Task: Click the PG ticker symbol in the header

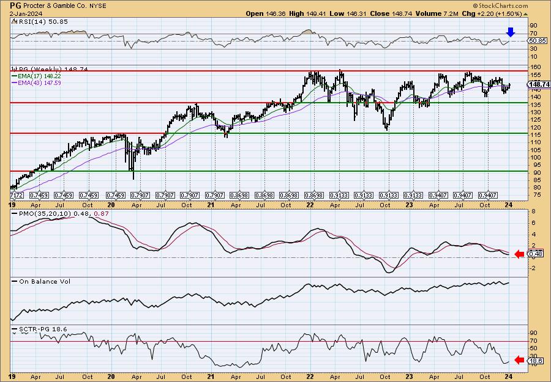Action: tap(15, 6)
